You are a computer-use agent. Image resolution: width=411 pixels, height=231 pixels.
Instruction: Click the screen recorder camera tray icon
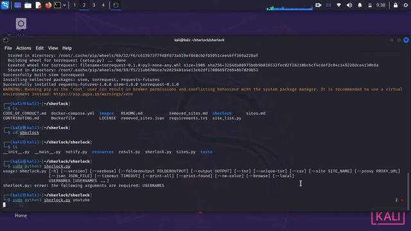319,5
